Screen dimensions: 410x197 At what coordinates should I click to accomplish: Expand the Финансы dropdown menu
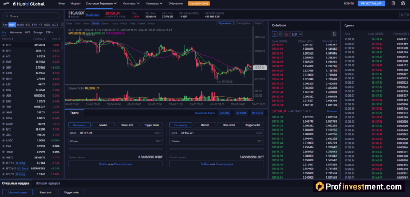point(154,4)
